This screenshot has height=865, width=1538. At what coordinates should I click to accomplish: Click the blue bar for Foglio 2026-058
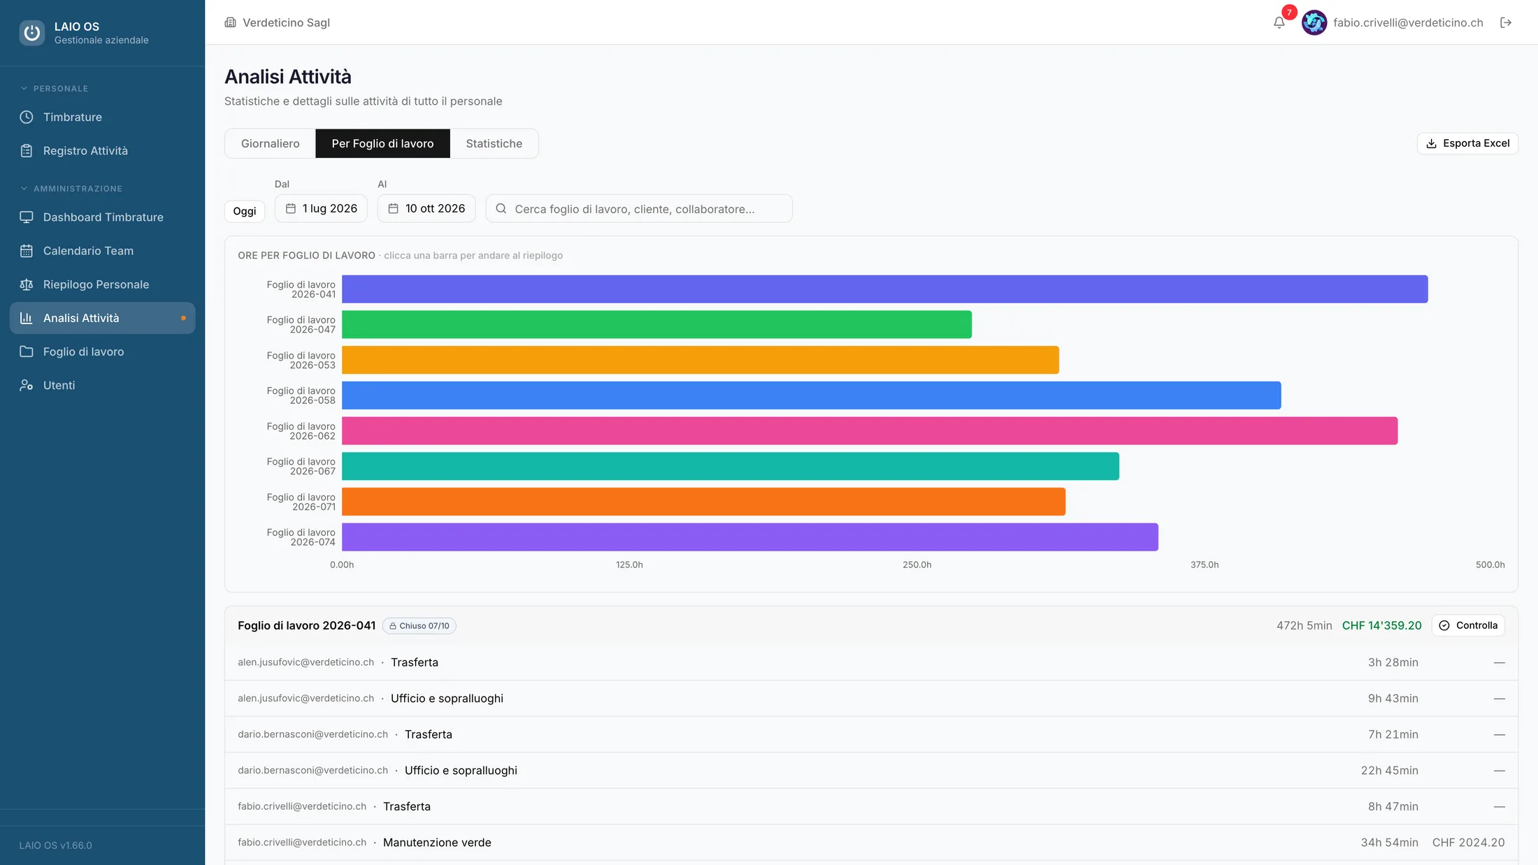click(x=811, y=395)
